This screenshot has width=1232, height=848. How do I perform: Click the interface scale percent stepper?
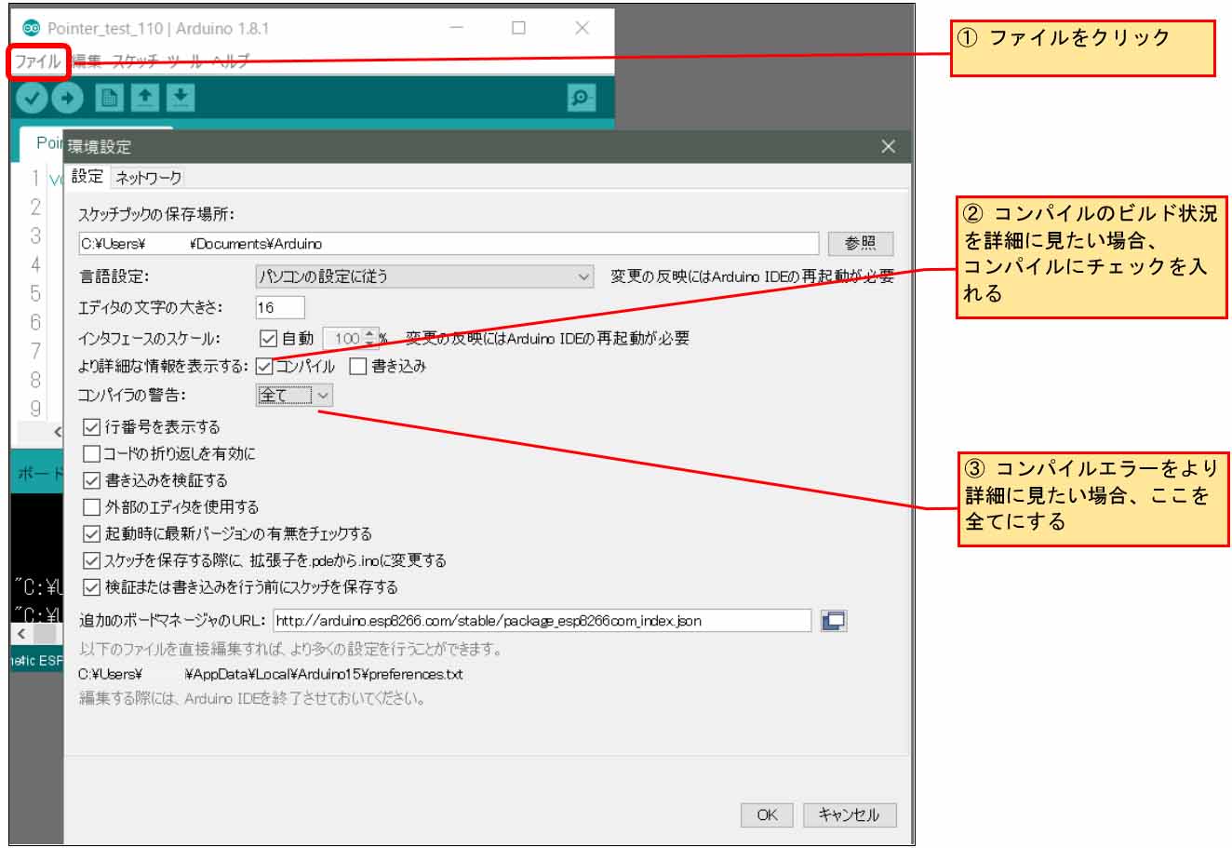click(370, 339)
